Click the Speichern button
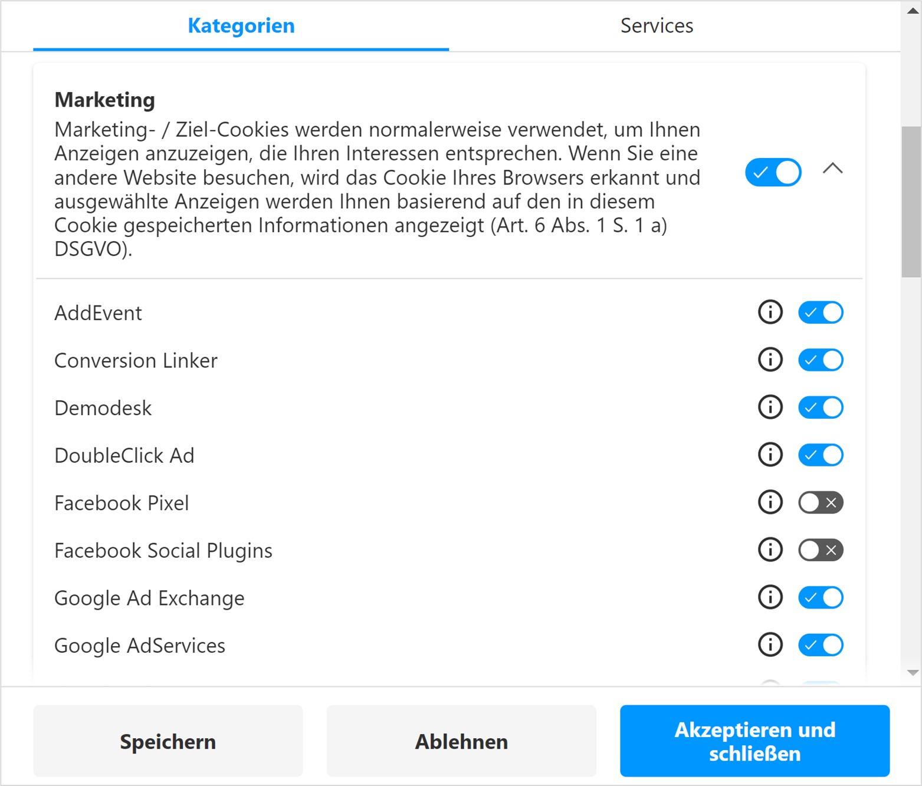The height and width of the screenshot is (786, 922). pos(168,741)
